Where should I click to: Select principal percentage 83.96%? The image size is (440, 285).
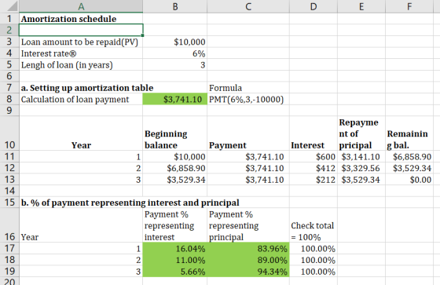point(248,249)
